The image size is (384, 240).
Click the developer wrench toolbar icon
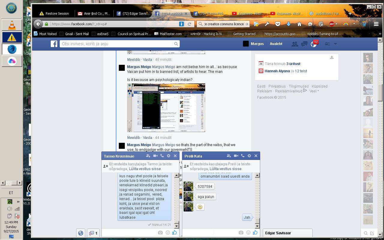pos(267,24)
